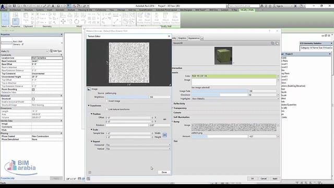The height and width of the screenshot is (188, 334).
Task: Click the Reset Profile ribbon tool
Action: coord(147,18)
